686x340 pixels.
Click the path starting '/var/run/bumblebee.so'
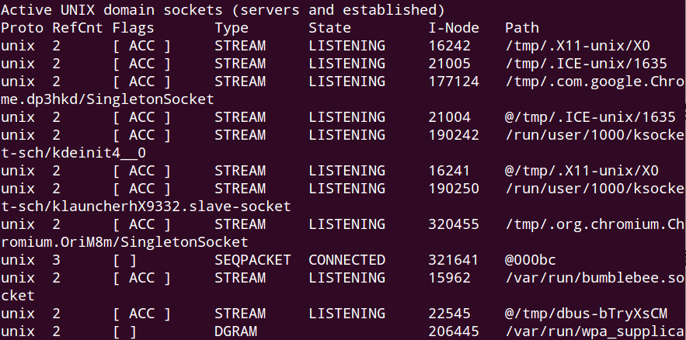click(595, 278)
